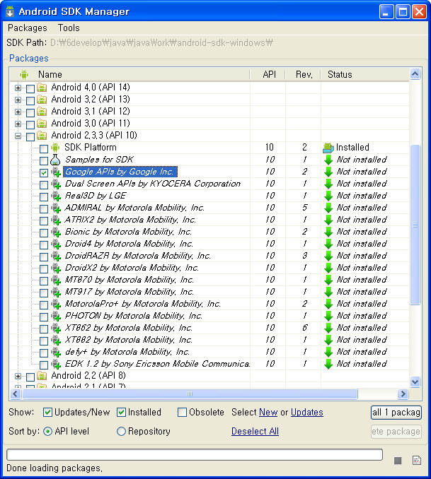Click the green download arrow for EDK 1.2
Viewport: 431px width, 479px height.
(328, 364)
